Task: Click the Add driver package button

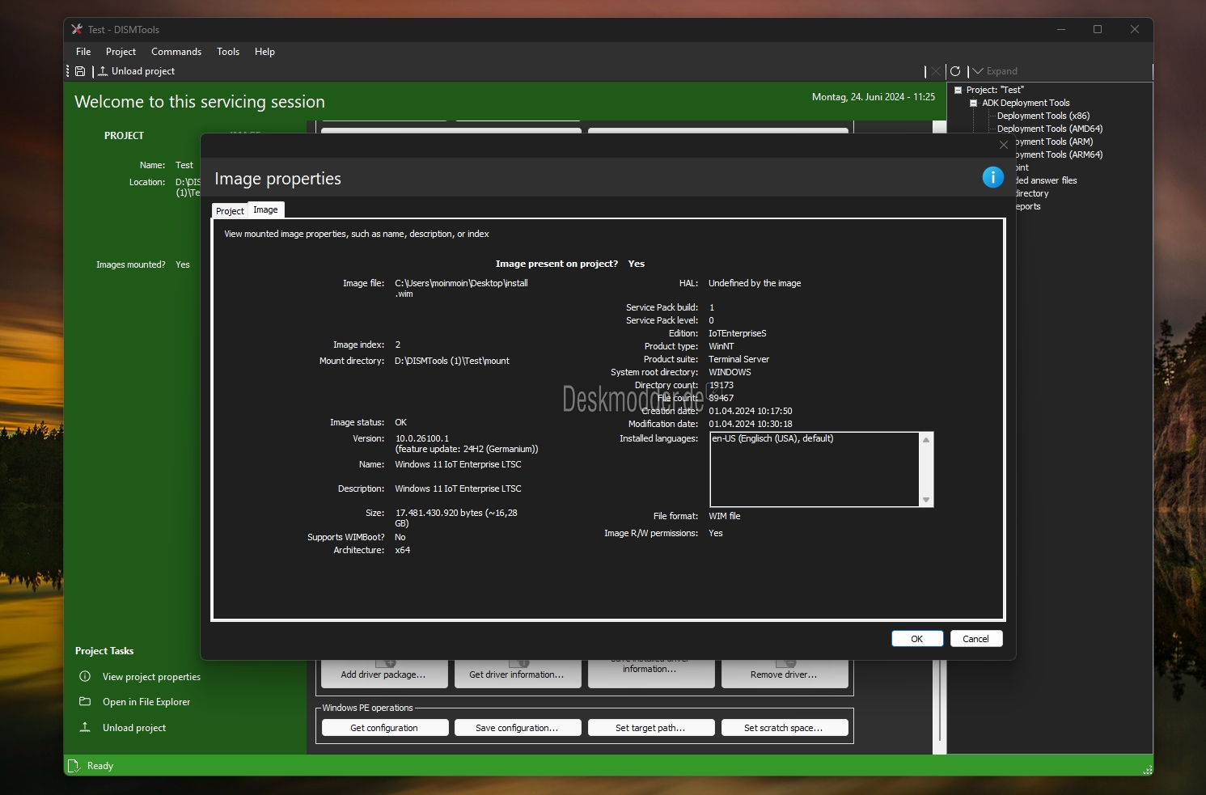Action: tap(384, 674)
